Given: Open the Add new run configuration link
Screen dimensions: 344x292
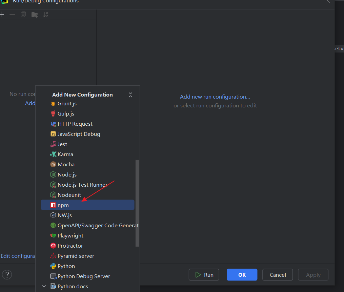Looking at the screenshot, I should coord(215,97).
